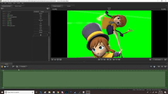
Task: Select the viewport screen manipulator tool
Action: click(61, 60)
